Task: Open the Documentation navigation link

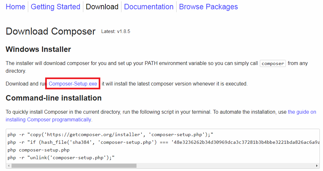Action: (x=149, y=7)
